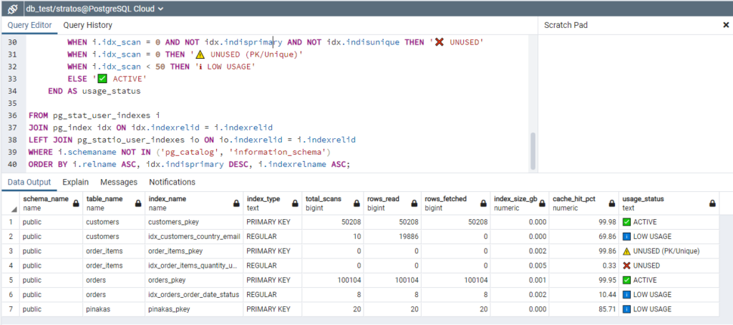The height and width of the screenshot is (325, 733).
Task: Select the table_name column header
Action: tap(113, 203)
